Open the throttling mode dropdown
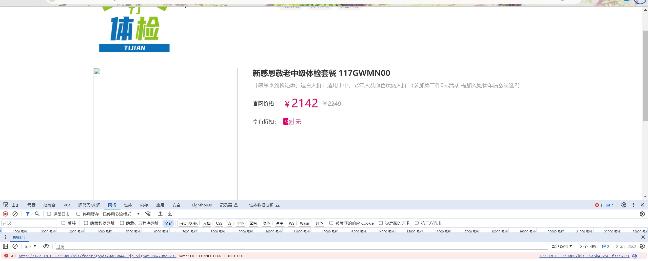Screen dimensions: 648x261 pos(122,214)
